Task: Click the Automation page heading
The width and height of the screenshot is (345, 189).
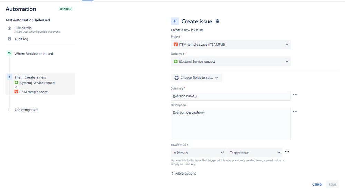Action: click(21, 9)
